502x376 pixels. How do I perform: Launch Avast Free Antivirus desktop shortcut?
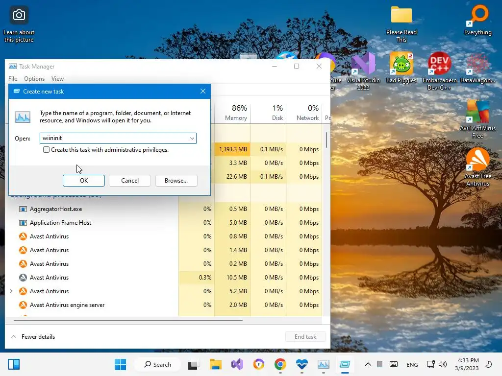477,167
